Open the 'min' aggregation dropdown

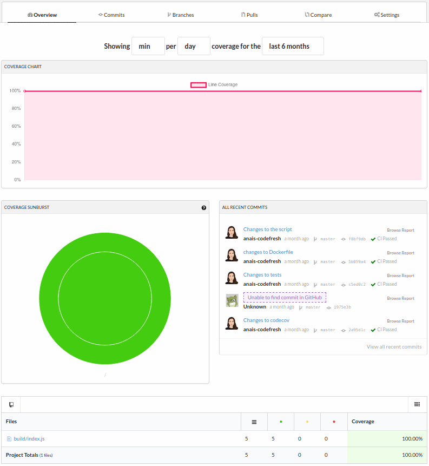(x=148, y=46)
